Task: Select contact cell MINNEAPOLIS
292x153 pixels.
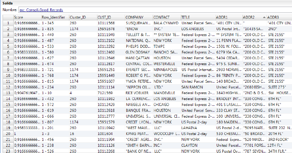Action: point(167,70)
